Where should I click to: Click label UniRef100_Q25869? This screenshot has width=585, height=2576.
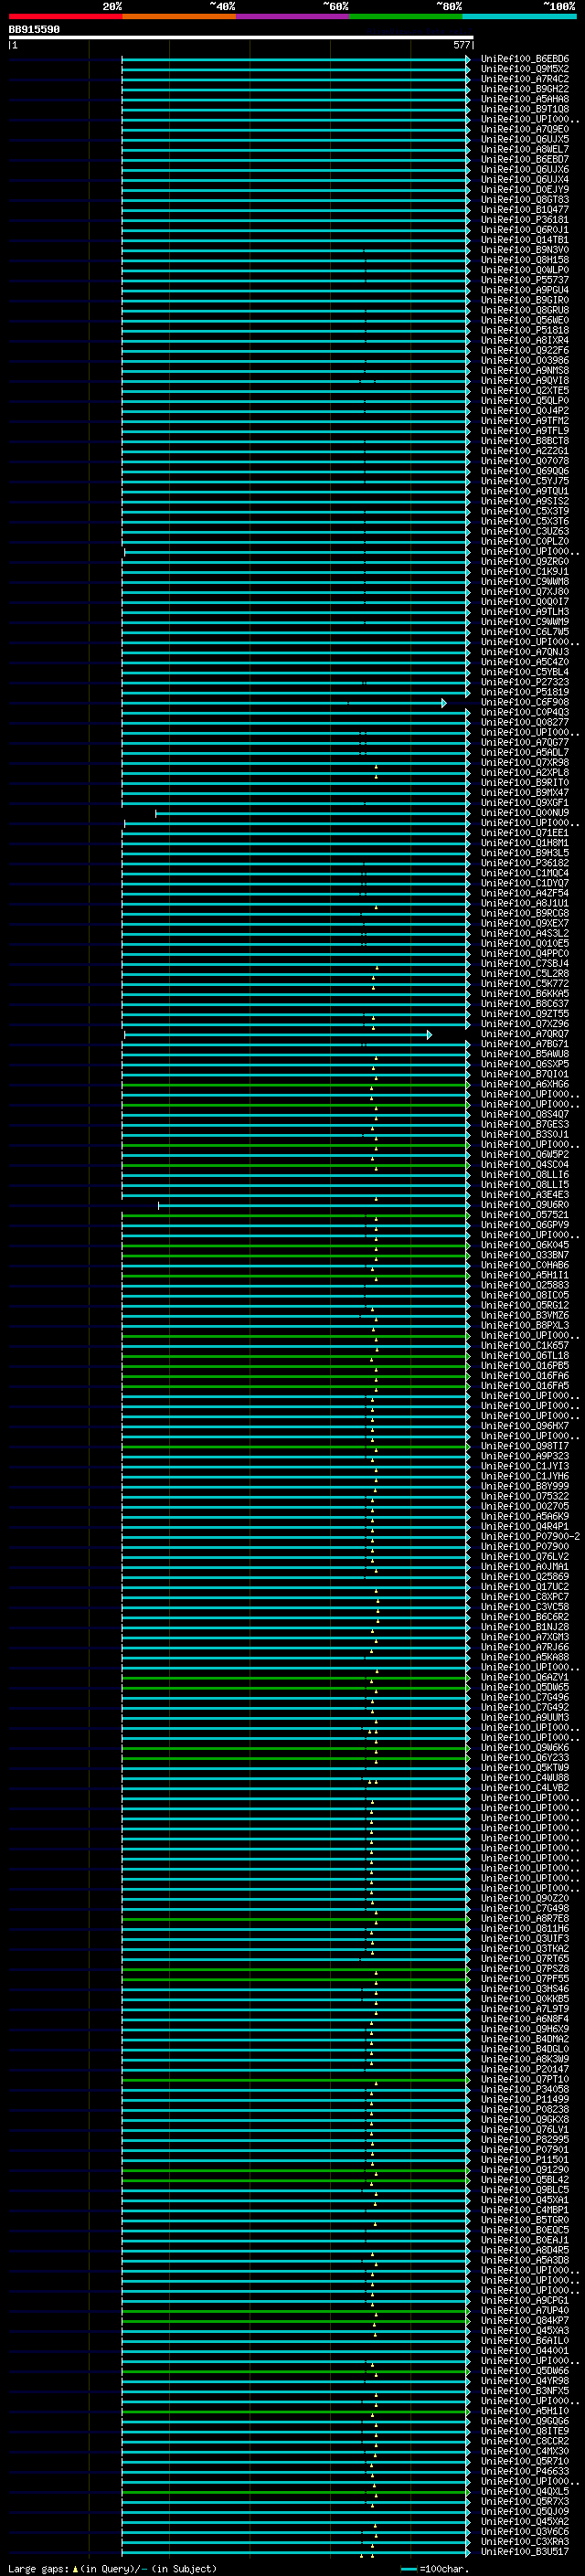pos(525,1577)
